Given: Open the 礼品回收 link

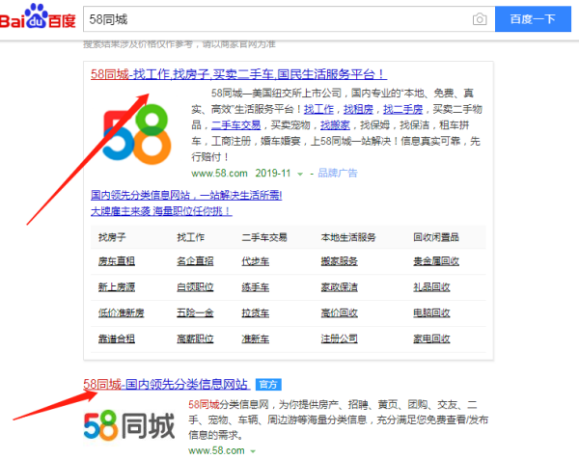Looking at the screenshot, I should click(431, 287).
